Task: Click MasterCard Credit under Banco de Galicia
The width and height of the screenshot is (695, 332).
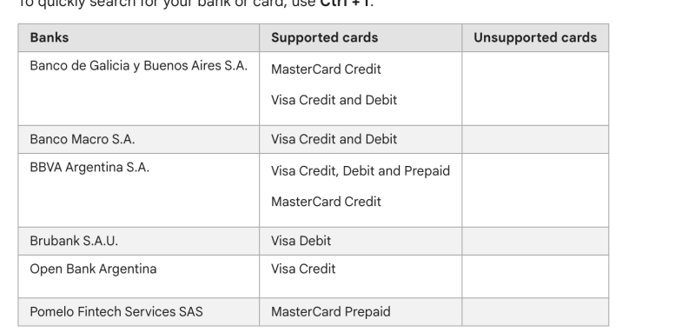Action: [x=326, y=70]
